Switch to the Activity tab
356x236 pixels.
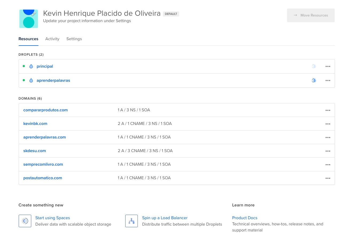52,39
